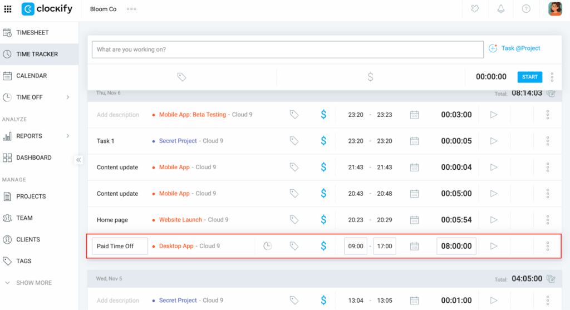This screenshot has width=570, height=310.
Task: Go to Dashboard in the sidebar
Action: coord(33,158)
